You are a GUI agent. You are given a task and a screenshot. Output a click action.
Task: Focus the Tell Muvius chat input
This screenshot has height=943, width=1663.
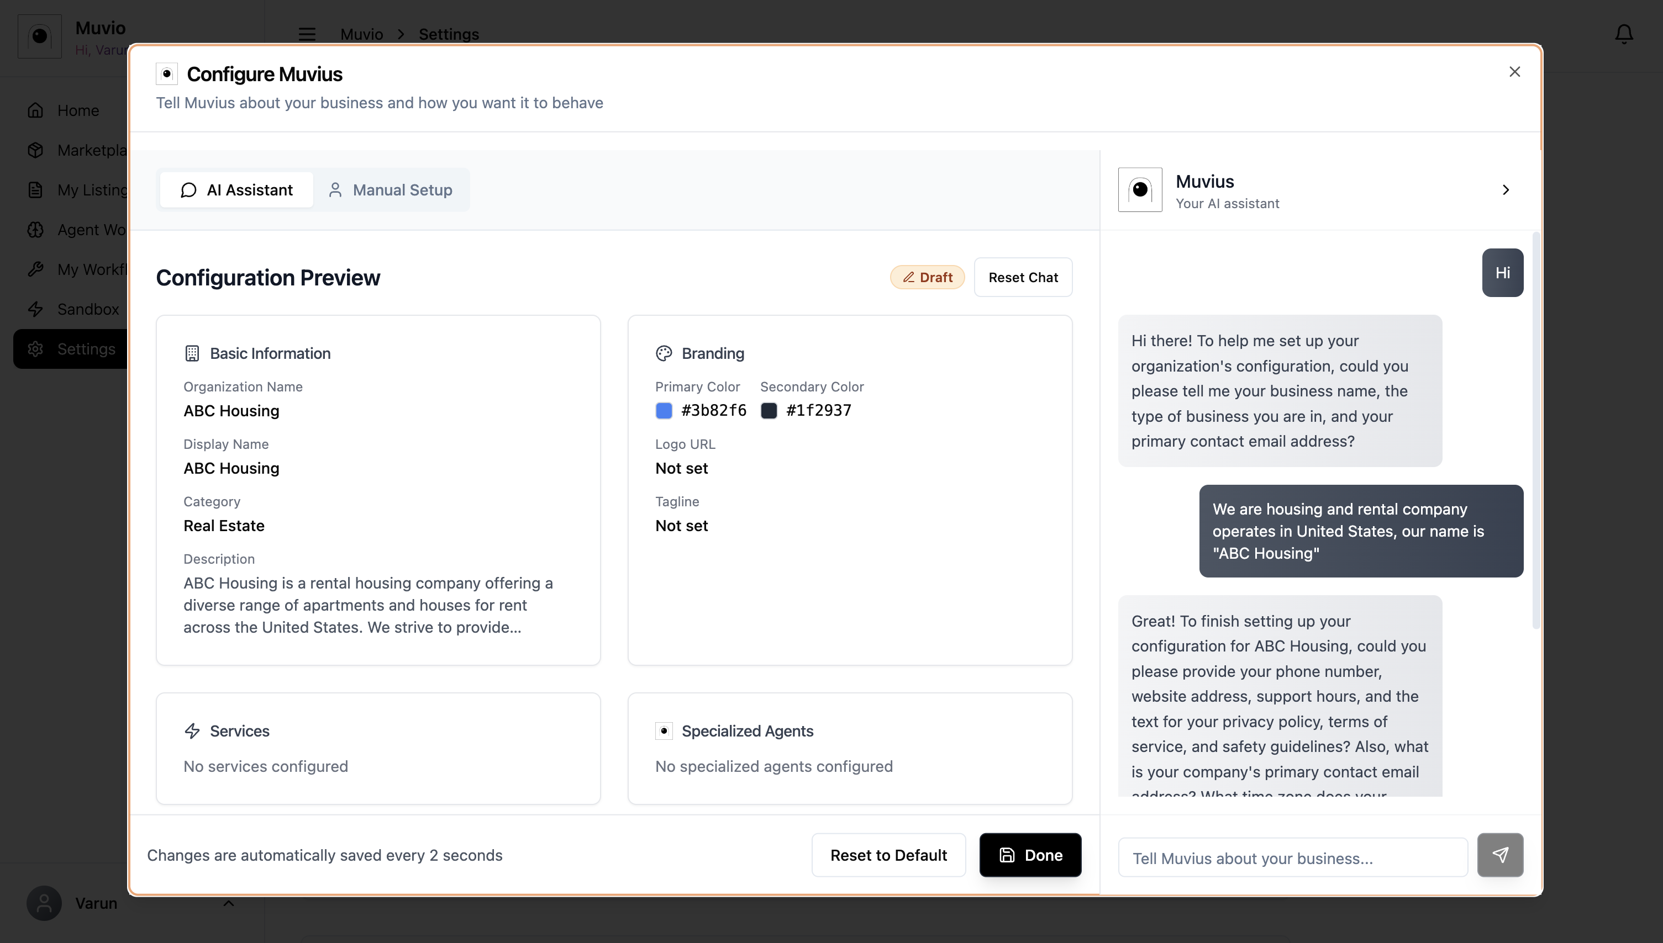click(x=1292, y=857)
